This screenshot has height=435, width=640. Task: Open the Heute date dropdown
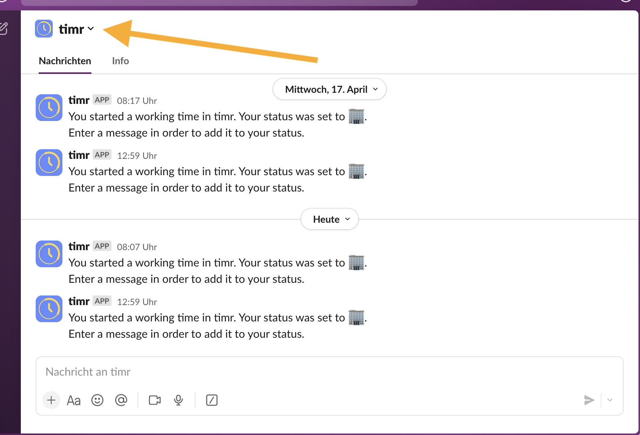click(330, 219)
